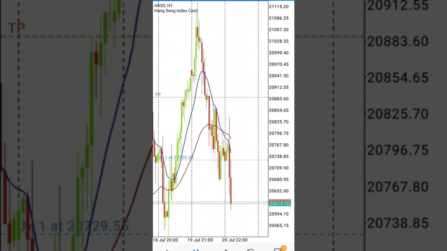Viewport: 447px width, 251px height.
Task: Click time axis label 18 Jul 20:00
Action: click(166, 240)
